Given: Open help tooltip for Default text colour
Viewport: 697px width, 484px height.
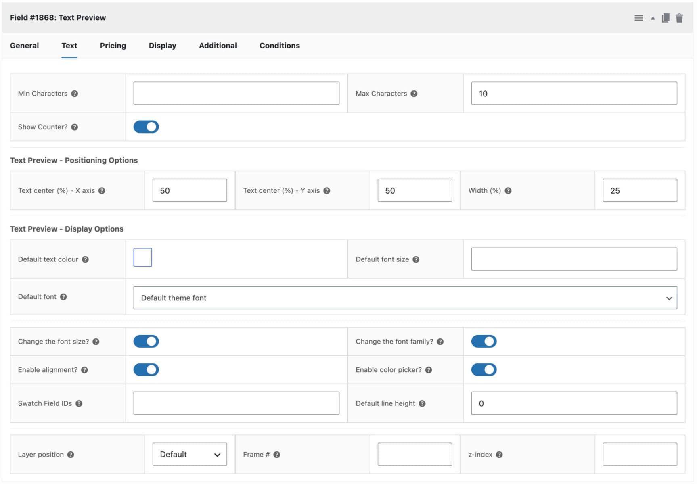Looking at the screenshot, I should pos(85,259).
